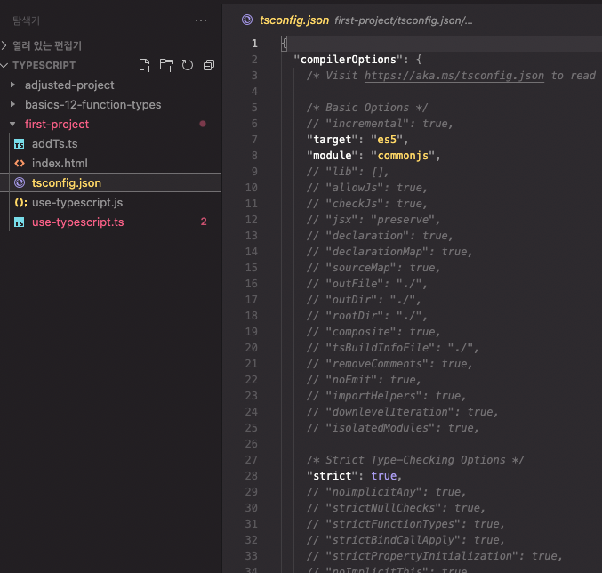Click the "noEmit" commented line
The height and width of the screenshot is (573, 602).
pyautogui.click(x=364, y=380)
